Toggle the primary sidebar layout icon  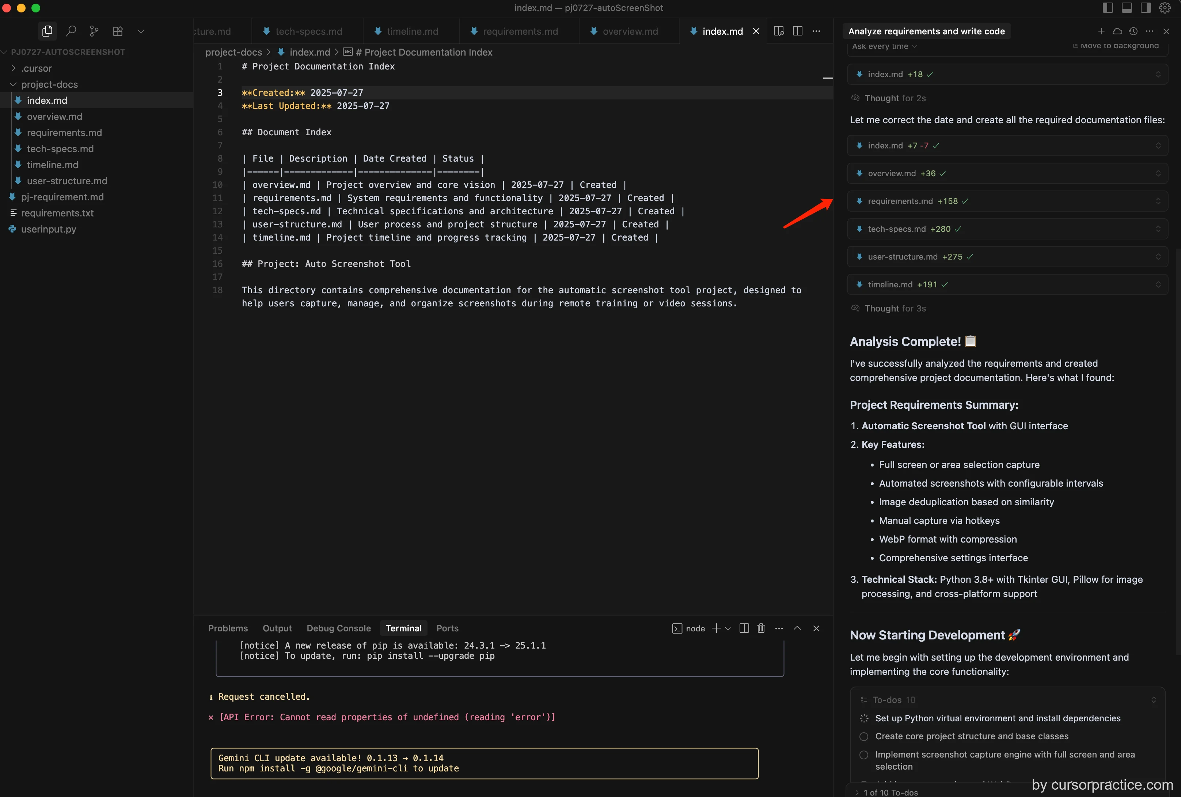coord(1108,8)
